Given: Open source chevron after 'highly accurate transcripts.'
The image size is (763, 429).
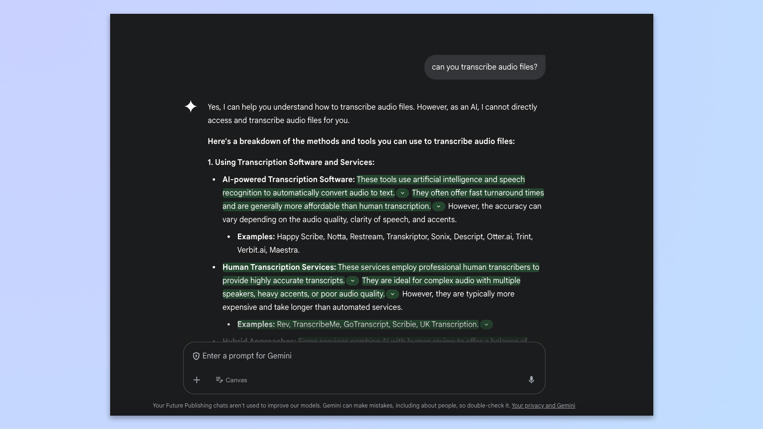Looking at the screenshot, I should [352, 281].
